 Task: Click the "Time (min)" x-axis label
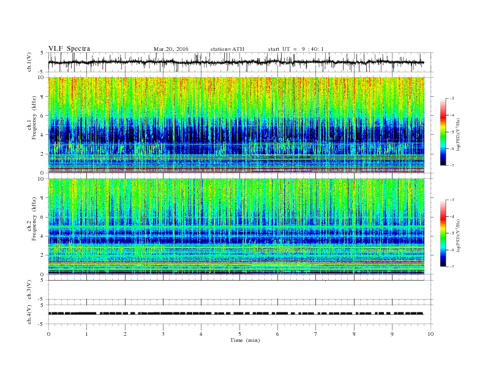pyautogui.click(x=245, y=340)
